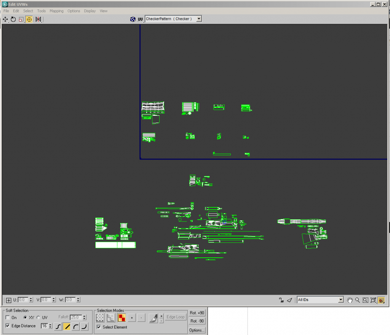Enable Soft Selection On checkbox

point(8,317)
